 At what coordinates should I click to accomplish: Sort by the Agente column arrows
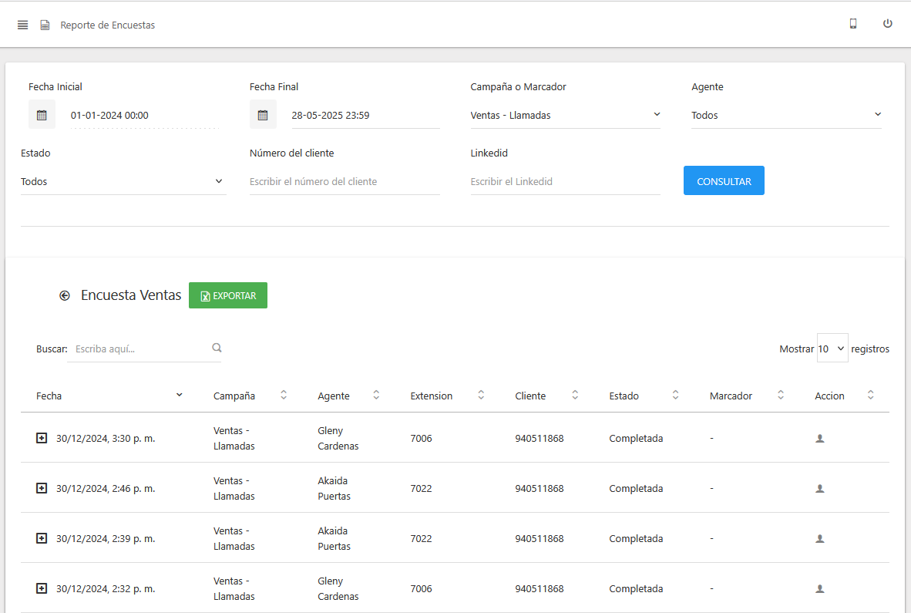[x=376, y=395]
